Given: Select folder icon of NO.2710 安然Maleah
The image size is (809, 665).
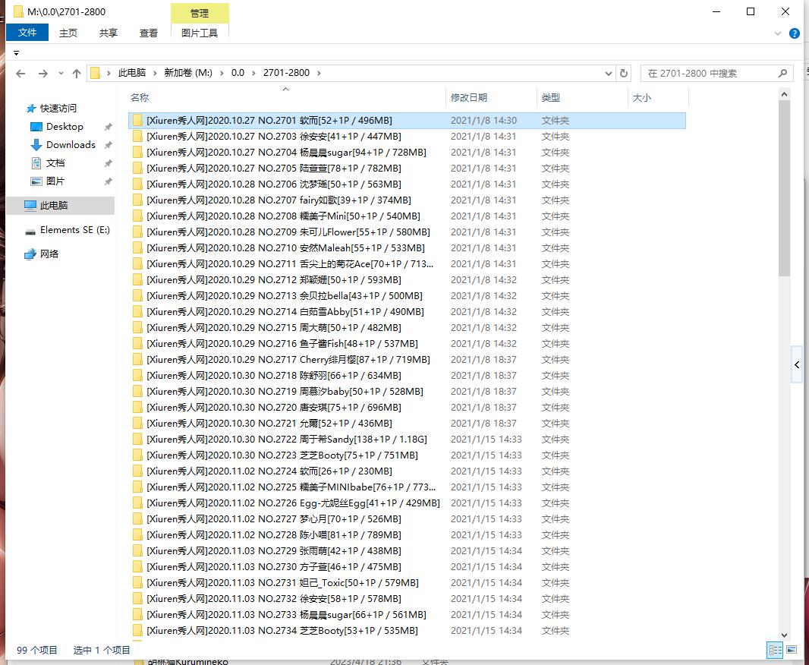Looking at the screenshot, I should click(137, 248).
